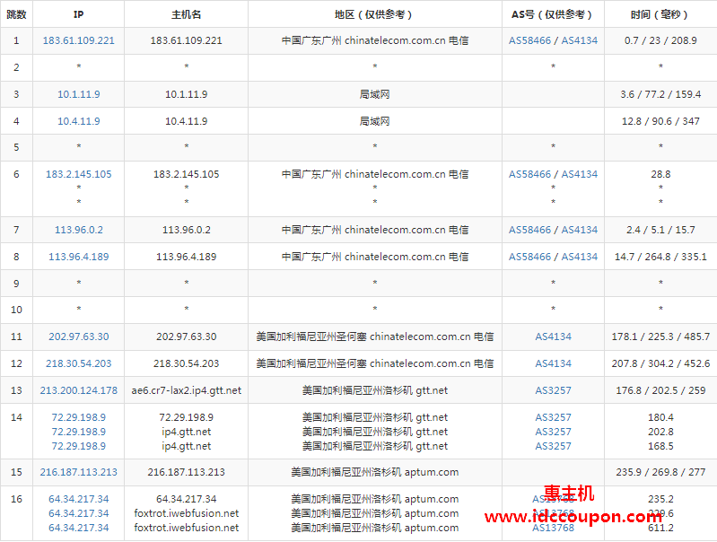717x542 pixels.
Task: Open the 113.96.0.2 IP link in hop 7
Action: (x=79, y=230)
